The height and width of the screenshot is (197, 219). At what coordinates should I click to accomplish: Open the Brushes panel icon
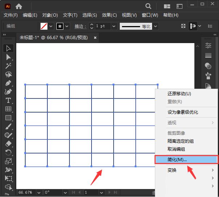tap(208, 76)
